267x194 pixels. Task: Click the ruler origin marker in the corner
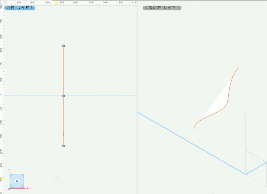tap(2, 3)
